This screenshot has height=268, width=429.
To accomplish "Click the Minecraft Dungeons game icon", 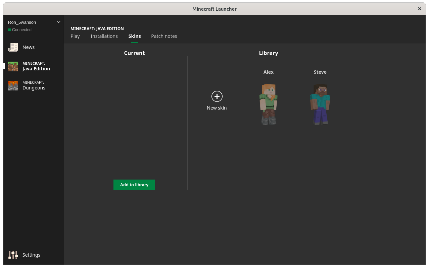I will (x=13, y=85).
